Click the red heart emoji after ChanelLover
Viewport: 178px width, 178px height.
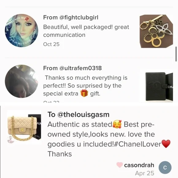[x=166, y=144]
